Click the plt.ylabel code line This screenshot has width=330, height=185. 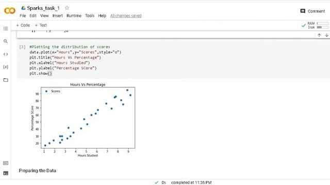coord(63,68)
